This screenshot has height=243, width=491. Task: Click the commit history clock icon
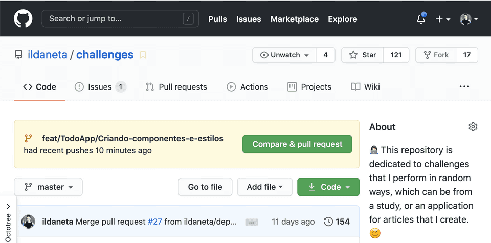pos(328,222)
